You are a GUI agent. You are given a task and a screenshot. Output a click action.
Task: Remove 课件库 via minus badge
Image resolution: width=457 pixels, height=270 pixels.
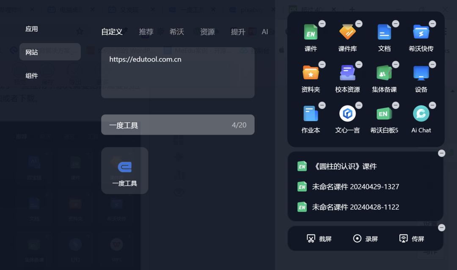359,24
